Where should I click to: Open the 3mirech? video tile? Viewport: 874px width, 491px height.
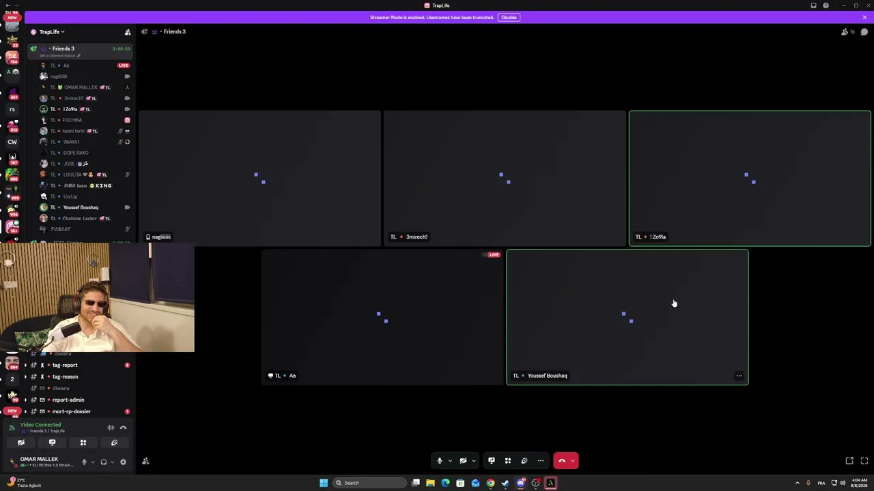tap(505, 178)
